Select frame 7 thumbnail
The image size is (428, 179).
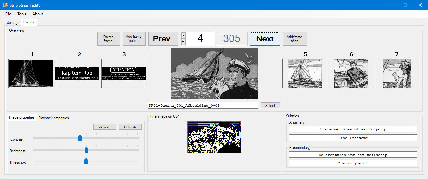[397, 74]
